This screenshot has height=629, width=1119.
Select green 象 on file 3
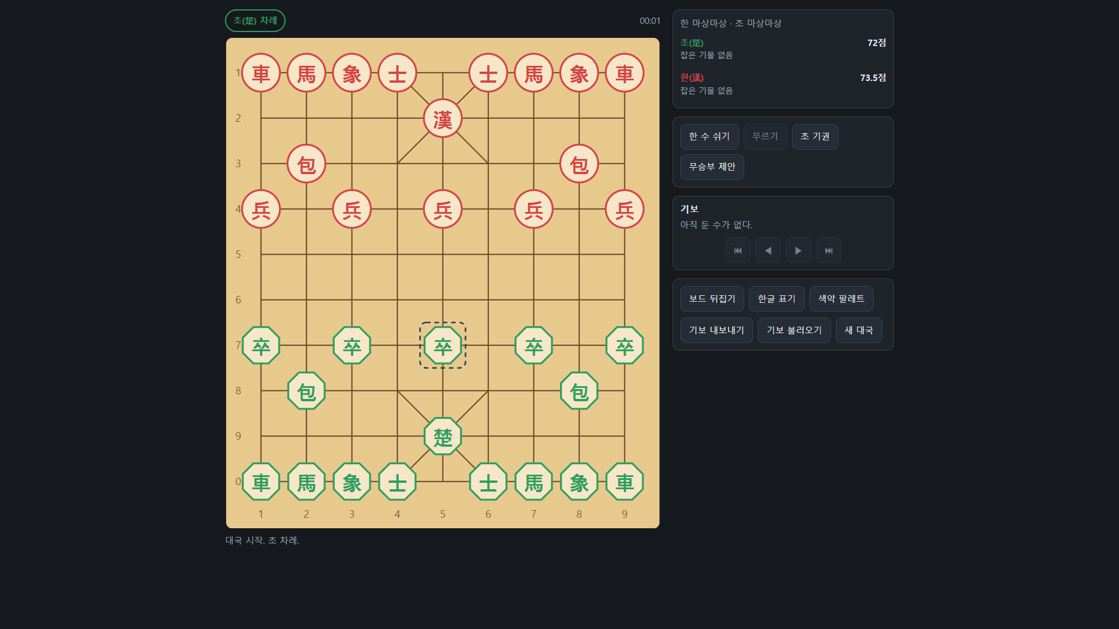351,482
